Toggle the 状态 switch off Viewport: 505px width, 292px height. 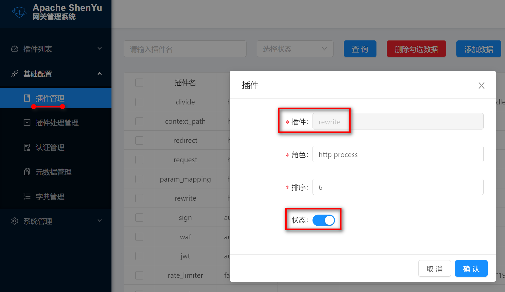pyautogui.click(x=324, y=220)
